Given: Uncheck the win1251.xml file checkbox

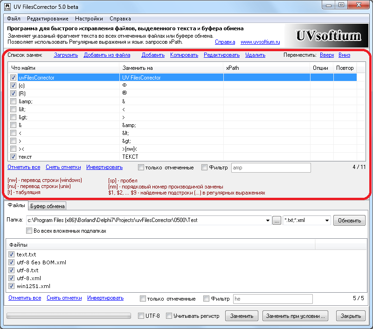Looking at the screenshot, I should pyautogui.click(x=11, y=286).
